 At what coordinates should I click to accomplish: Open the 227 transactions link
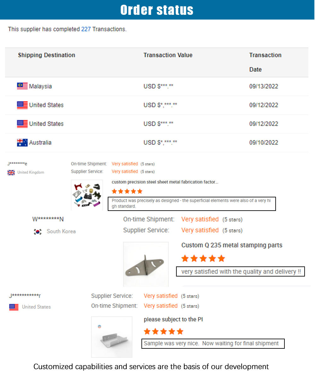[x=86, y=29]
